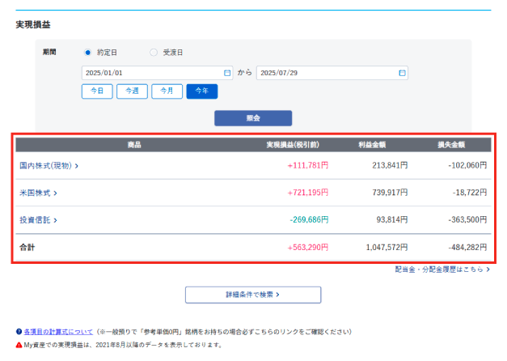
Task: Choose the 今年 period button
Action: (201, 91)
